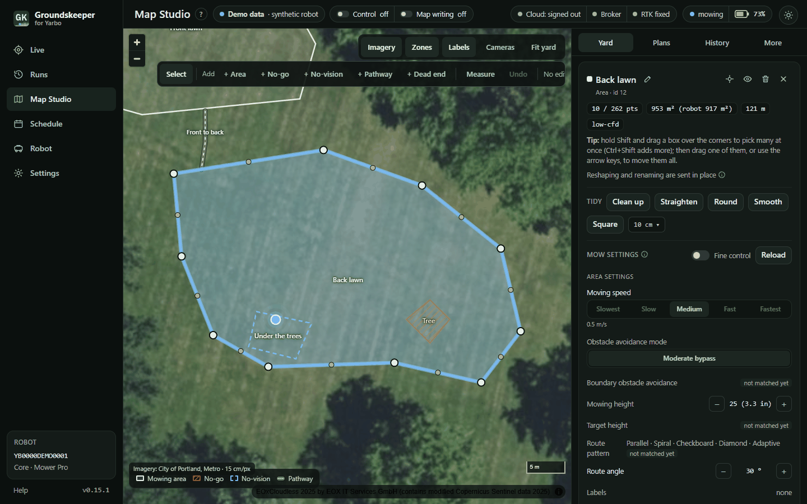Open the 10 cm tolerance dropdown

pos(646,225)
